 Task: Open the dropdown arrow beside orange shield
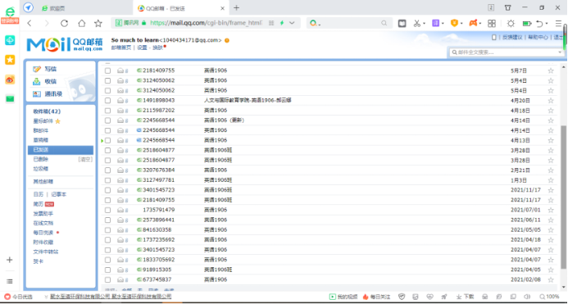pos(462,24)
